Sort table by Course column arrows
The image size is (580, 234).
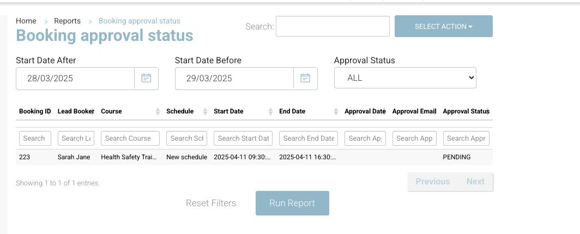(x=158, y=111)
